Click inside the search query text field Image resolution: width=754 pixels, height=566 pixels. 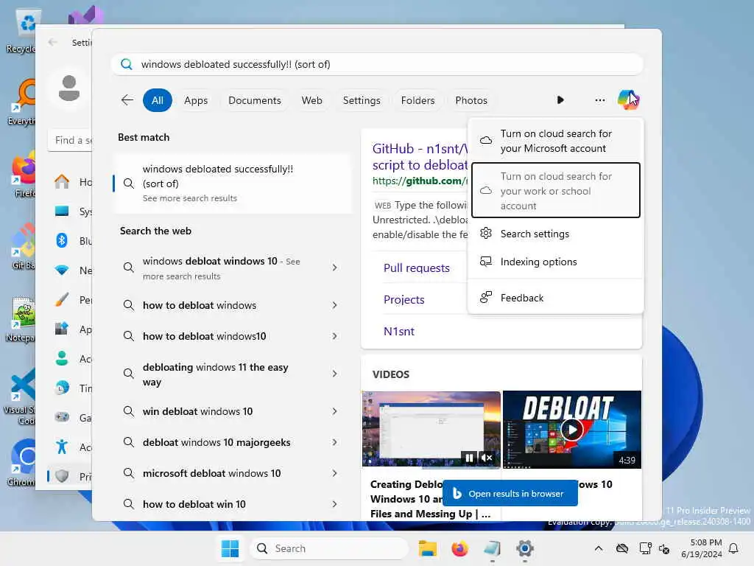click(x=378, y=64)
